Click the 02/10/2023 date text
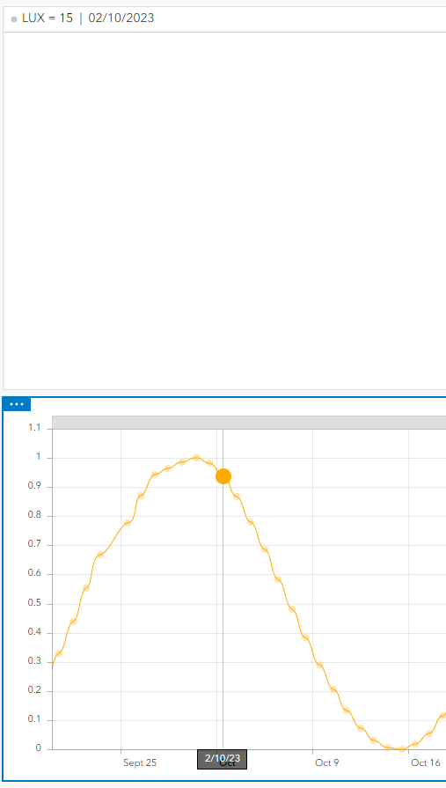The width and height of the screenshot is (446, 788). [121, 18]
